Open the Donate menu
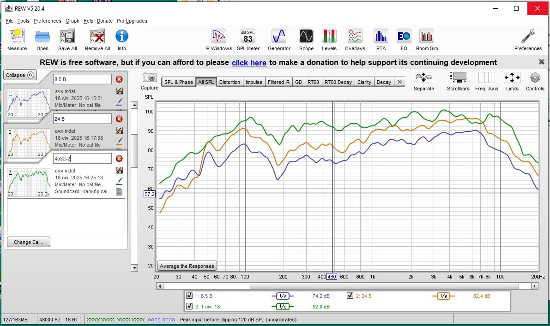Screen dimensions: 550x326 [x=104, y=21]
